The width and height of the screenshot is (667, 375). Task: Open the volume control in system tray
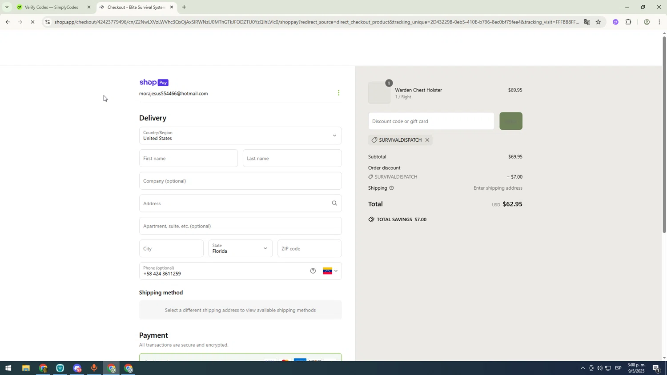point(599,368)
